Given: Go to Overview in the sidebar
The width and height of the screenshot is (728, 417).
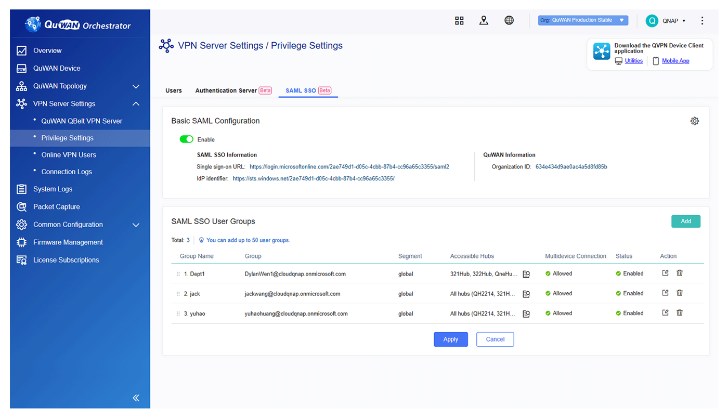Looking at the screenshot, I should coord(47,50).
